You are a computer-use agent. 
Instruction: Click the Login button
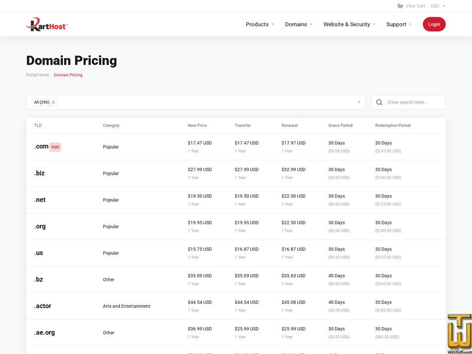[x=434, y=24]
